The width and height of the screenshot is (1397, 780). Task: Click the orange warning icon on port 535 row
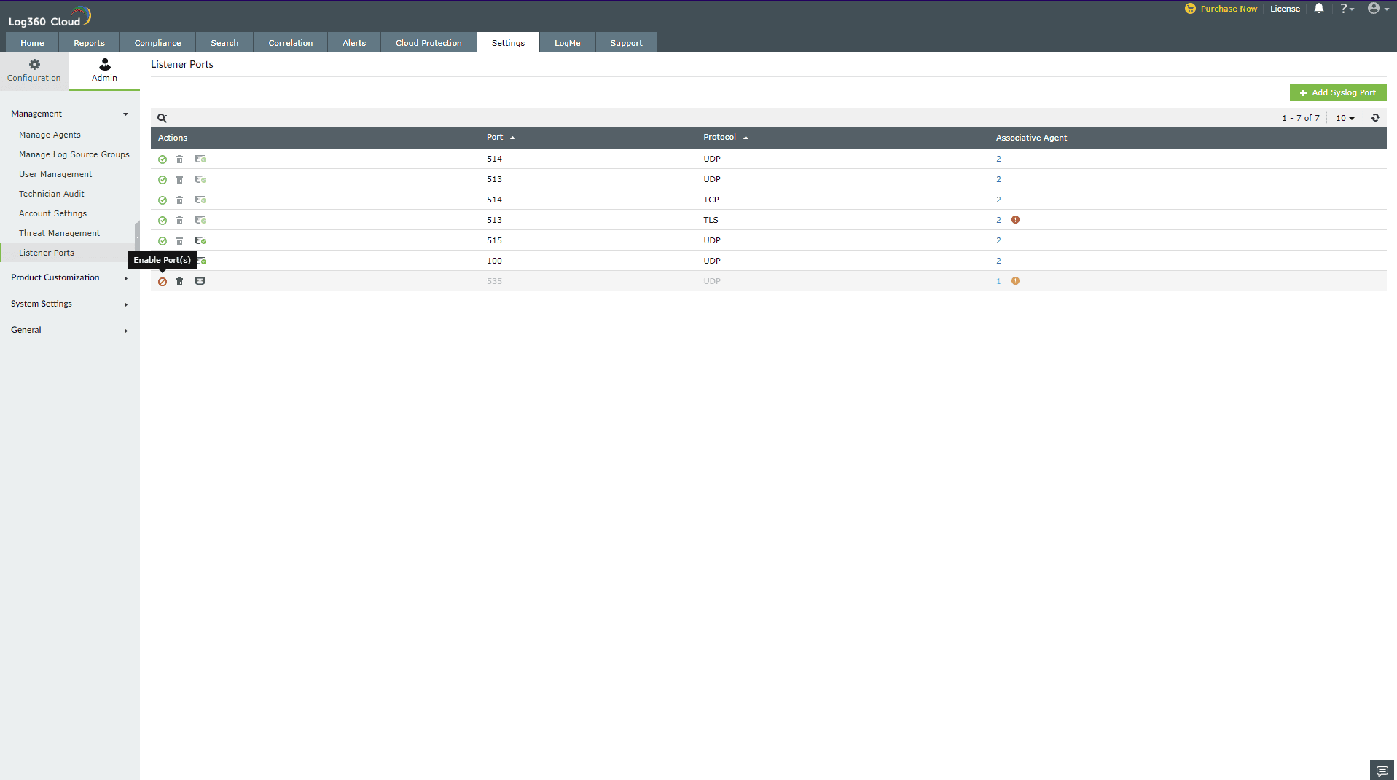click(1015, 281)
